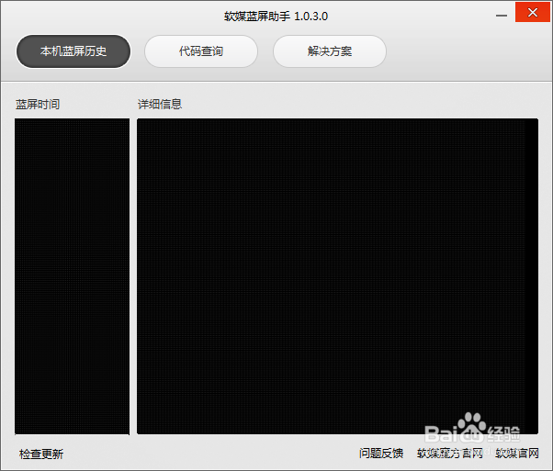Click the 详细信息 label
Screen dimensions: 553x471
click(x=160, y=105)
